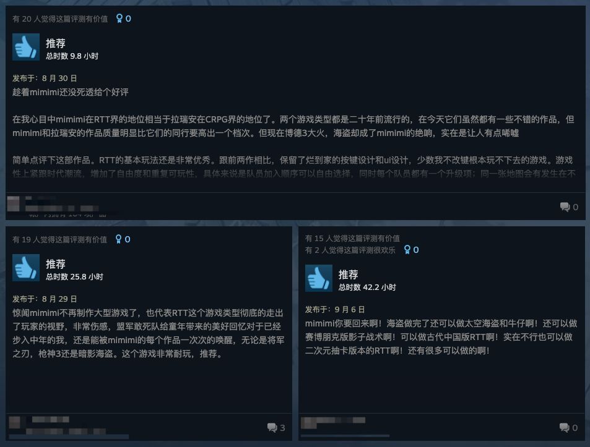Click thumbs-up icon of 42.2 小时 review
590x447 pixels.
319,278
